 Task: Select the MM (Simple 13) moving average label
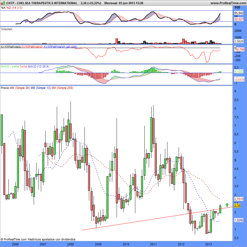point(41,88)
